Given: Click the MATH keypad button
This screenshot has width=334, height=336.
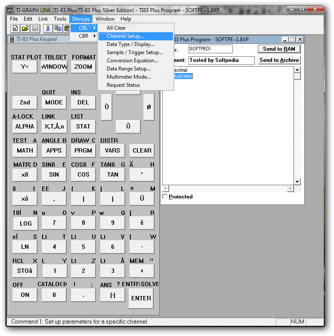Looking at the screenshot, I should coord(25,150).
